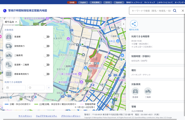
Task: Click the side panel vertical scrollbar
Action: click(x=184, y=65)
